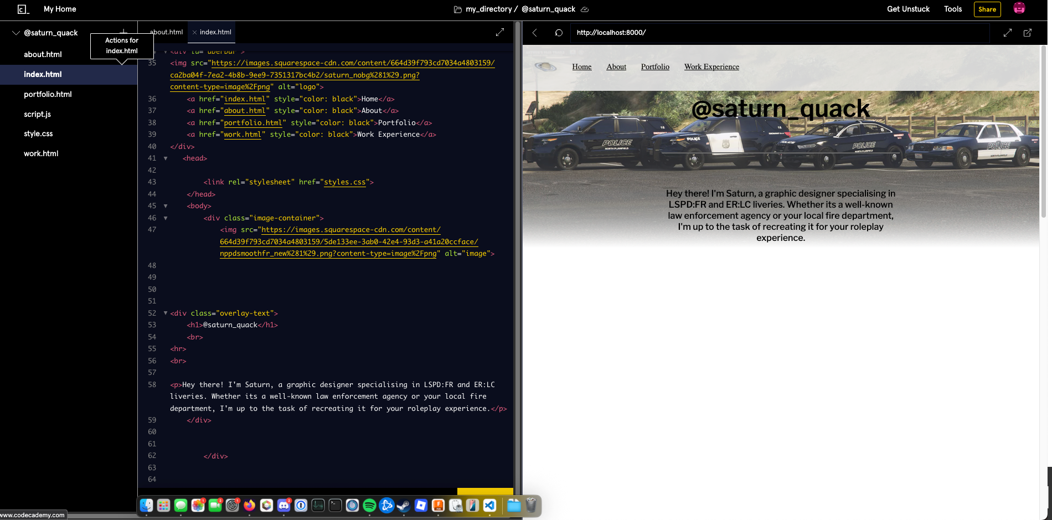Click About link in preview
The width and height of the screenshot is (1052, 520).
616,66
